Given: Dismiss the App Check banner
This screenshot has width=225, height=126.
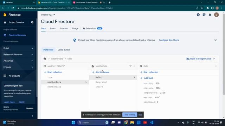Looking at the screenshot, I should coord(216,40).
